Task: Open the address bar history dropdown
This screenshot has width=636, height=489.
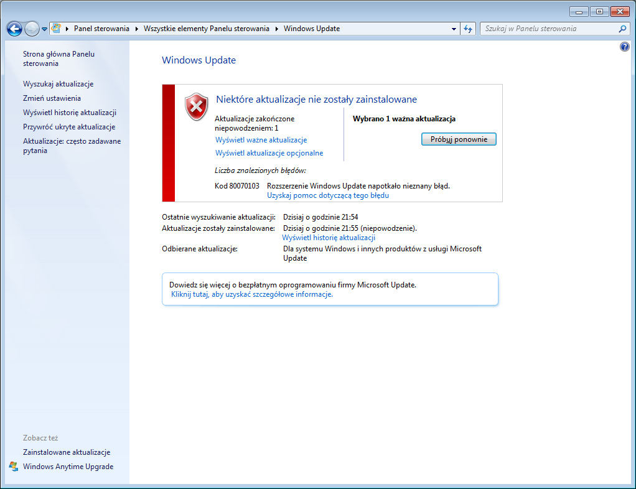Action: (x=454, y=29)
